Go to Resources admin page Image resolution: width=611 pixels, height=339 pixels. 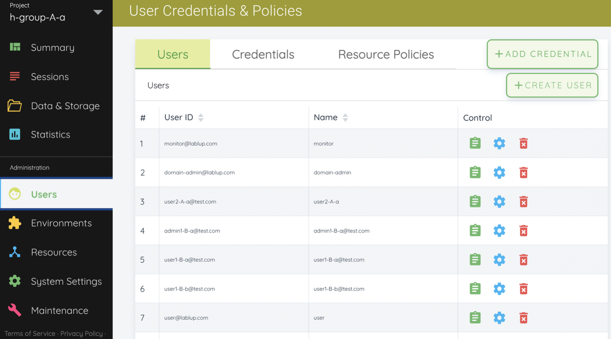56,252
